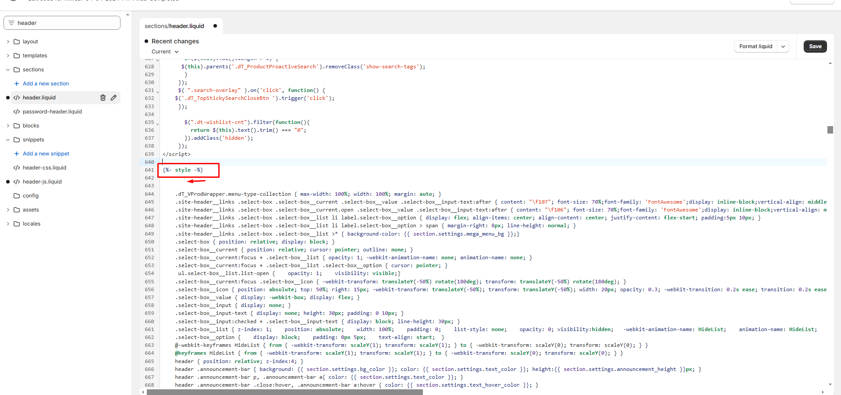The height and width of the screenshot is (395, 841).
Task: Open header-js.liquid snippet
Action: point(42,182)
